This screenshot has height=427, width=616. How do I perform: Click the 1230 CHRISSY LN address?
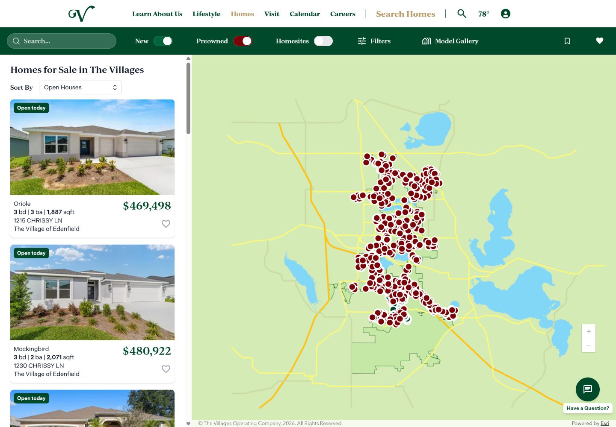tap(39, 366)
